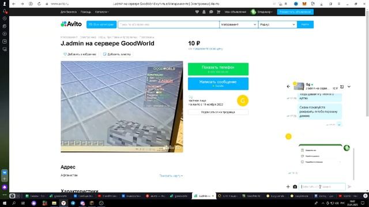This screenshot has width=369, height=207.
Task: Click the blue 'Разместить объявление' button
Action: [295, 11]
